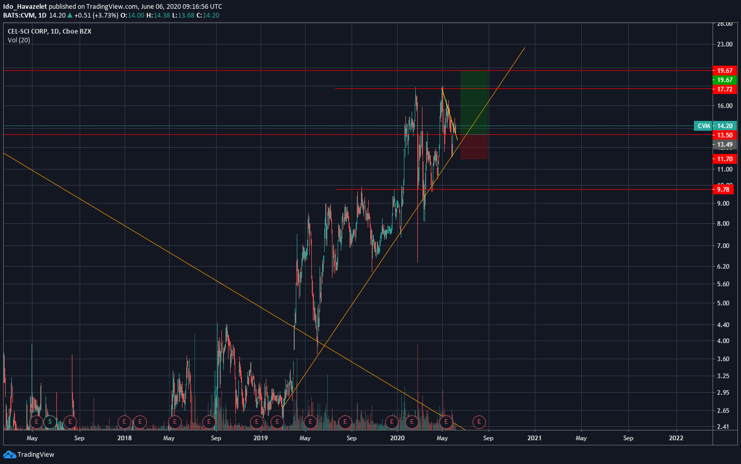Click the 13.49 gray price label
This screenshot has height=464, width=741.
[x=724, y=145]
